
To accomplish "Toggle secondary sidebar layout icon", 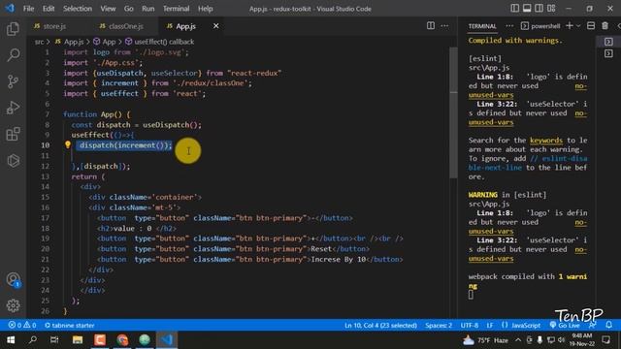I will pyautogui.click(x=539, y=9).
